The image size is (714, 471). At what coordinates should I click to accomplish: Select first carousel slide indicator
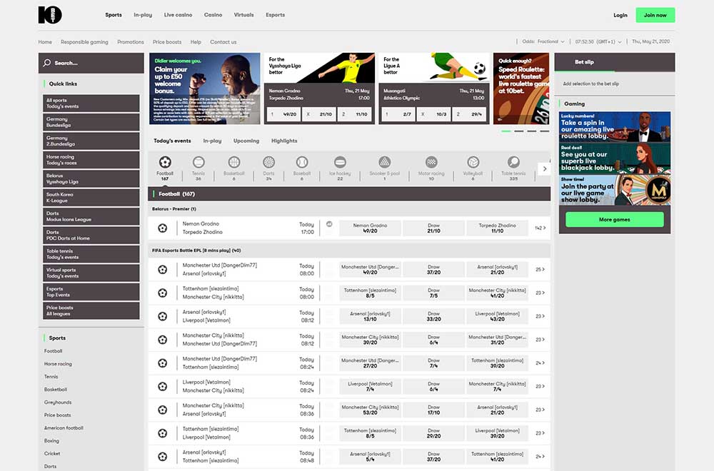(506, 131)
